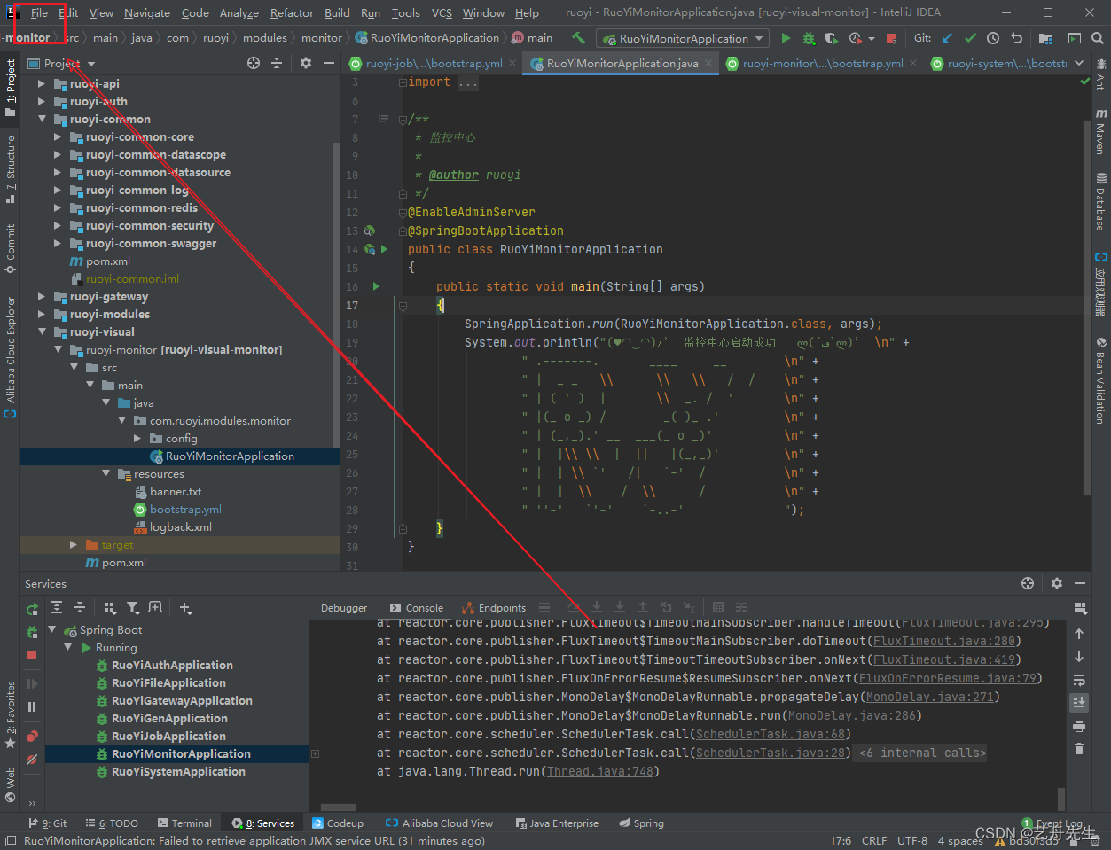This screenshot has width=1111, height=850.
Task: Run RuoYiMonitorApplication with green play button
Action: (x=786, y=38)
